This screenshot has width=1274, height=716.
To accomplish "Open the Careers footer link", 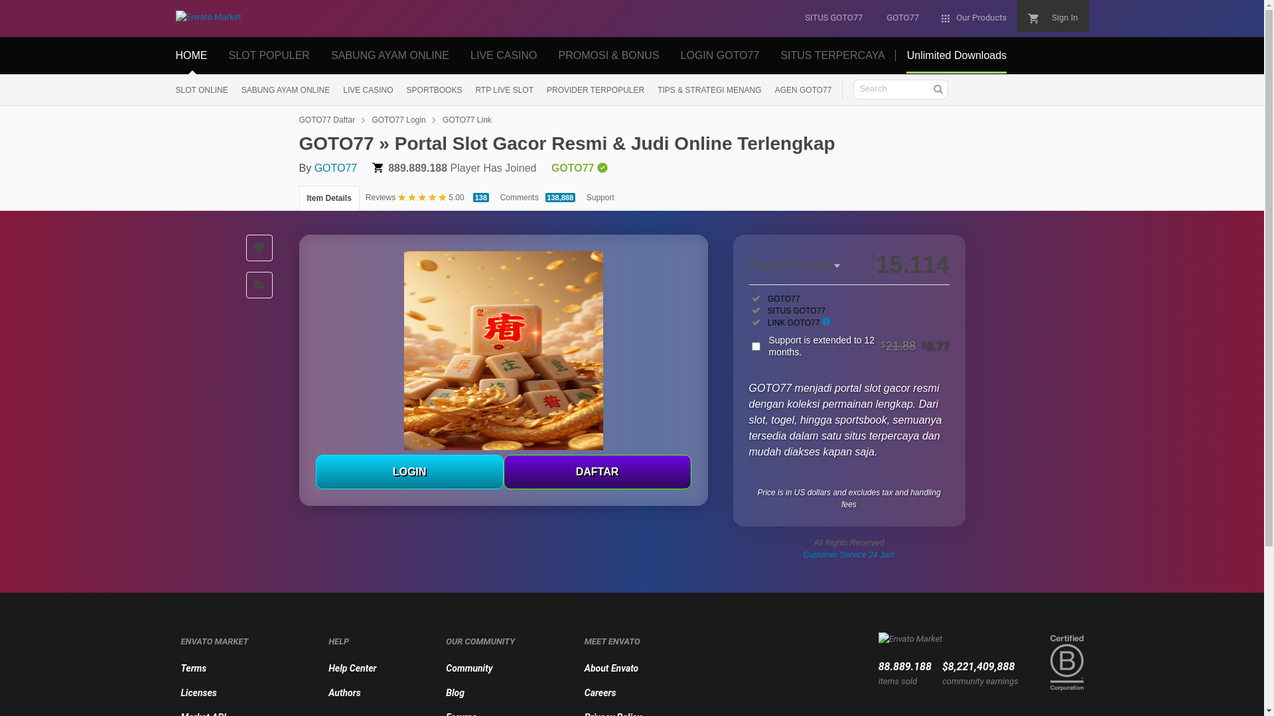I will point(600,693).
